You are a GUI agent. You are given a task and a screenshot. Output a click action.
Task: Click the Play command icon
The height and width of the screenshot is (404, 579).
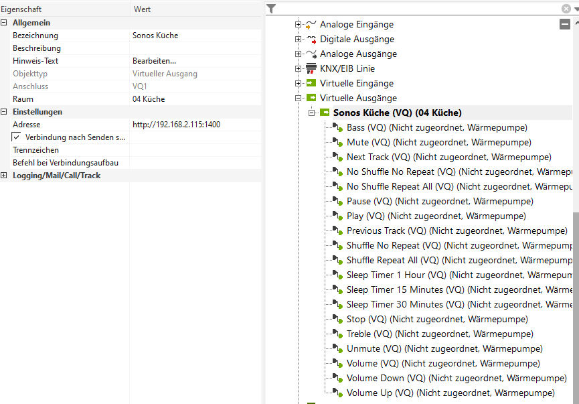337,216
